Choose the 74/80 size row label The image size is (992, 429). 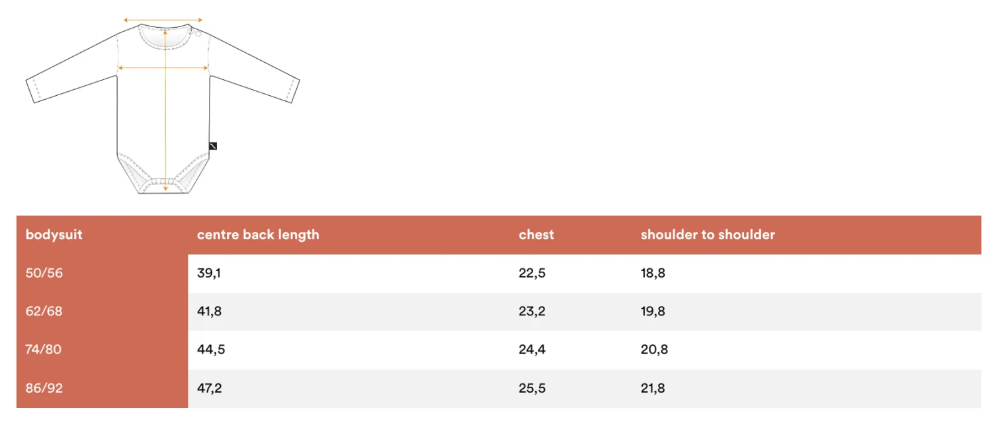44,350
